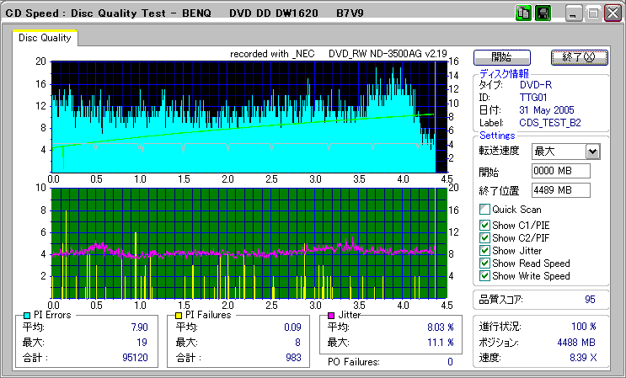Open the 転送速度 speed dropdown

(592, 151)
